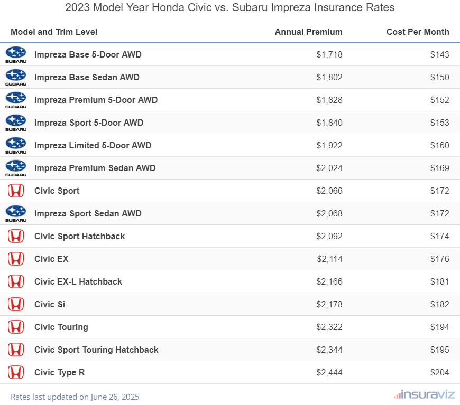Click the rates last updated date text
Viewport: 460px width, 405px height.
coord(75,397)
